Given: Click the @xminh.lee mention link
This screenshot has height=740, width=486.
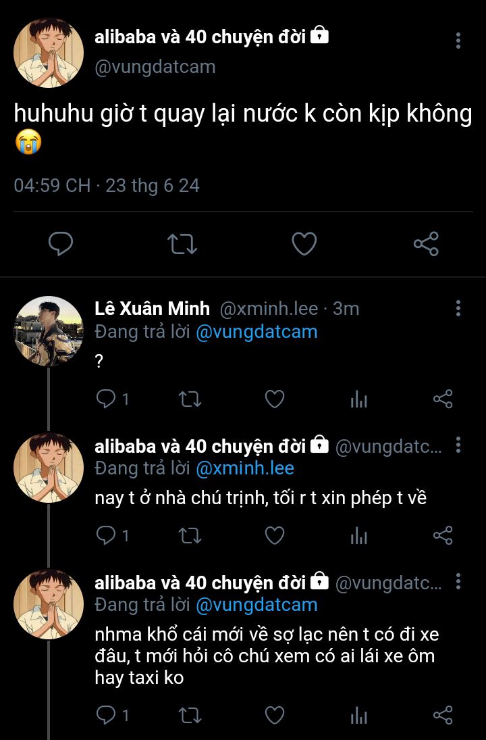Looking at the screenshot, I should coord(245,468).
